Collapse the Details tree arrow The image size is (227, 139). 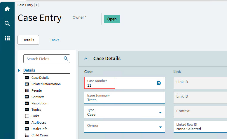19,70
